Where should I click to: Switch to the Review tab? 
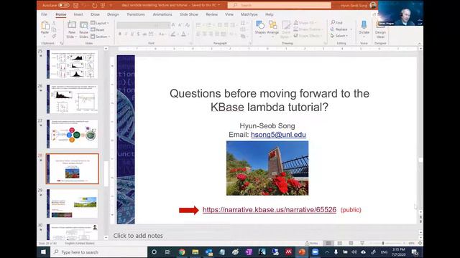211,14
